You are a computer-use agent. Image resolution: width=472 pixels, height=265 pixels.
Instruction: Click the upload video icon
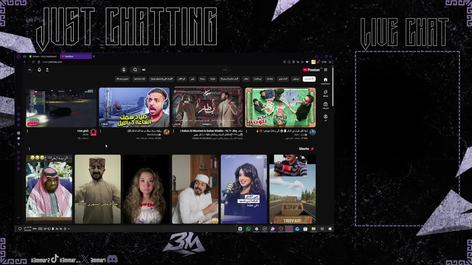click(47, 70)
